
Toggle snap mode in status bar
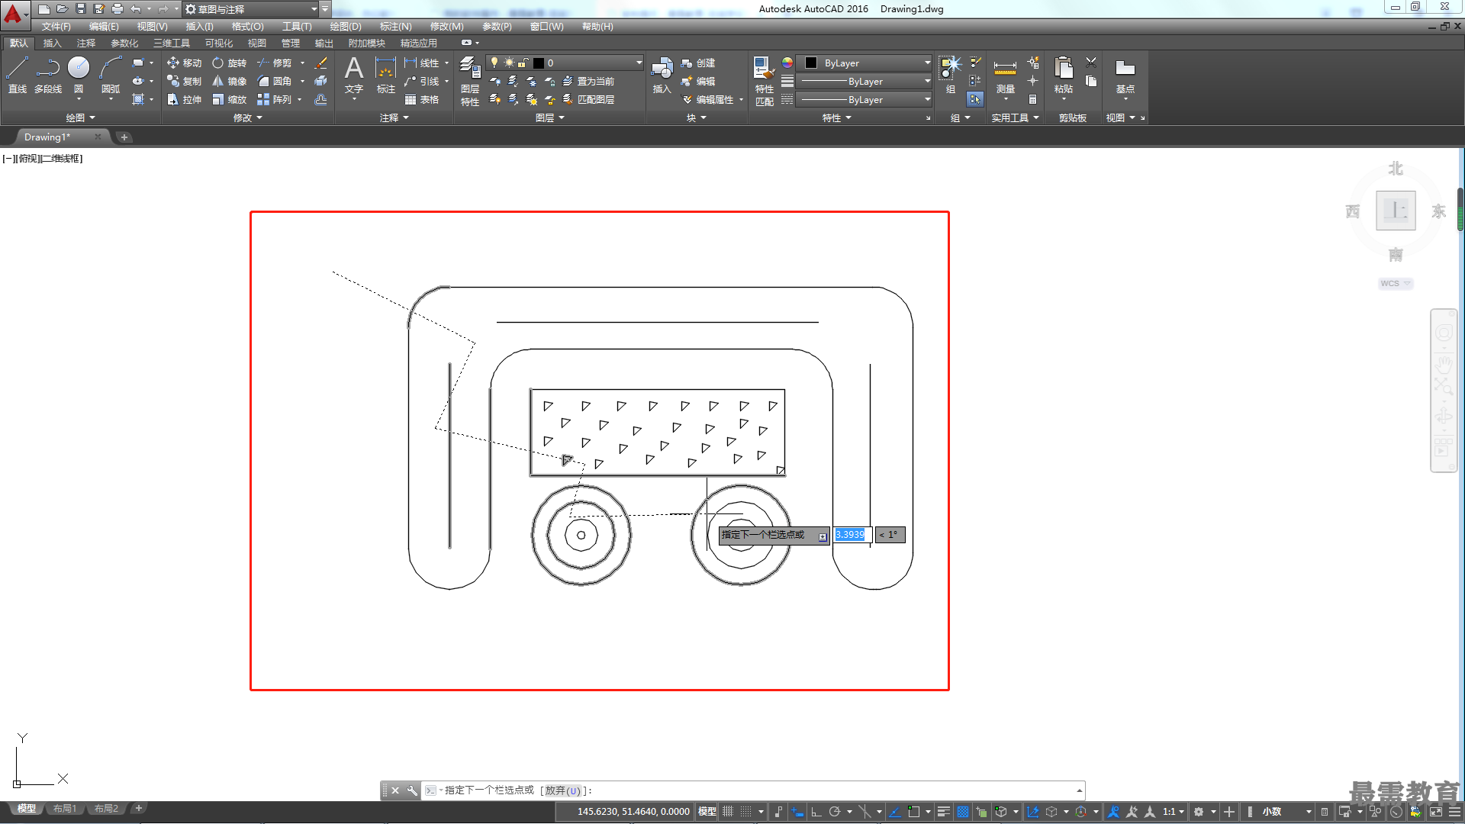point(746,812)
